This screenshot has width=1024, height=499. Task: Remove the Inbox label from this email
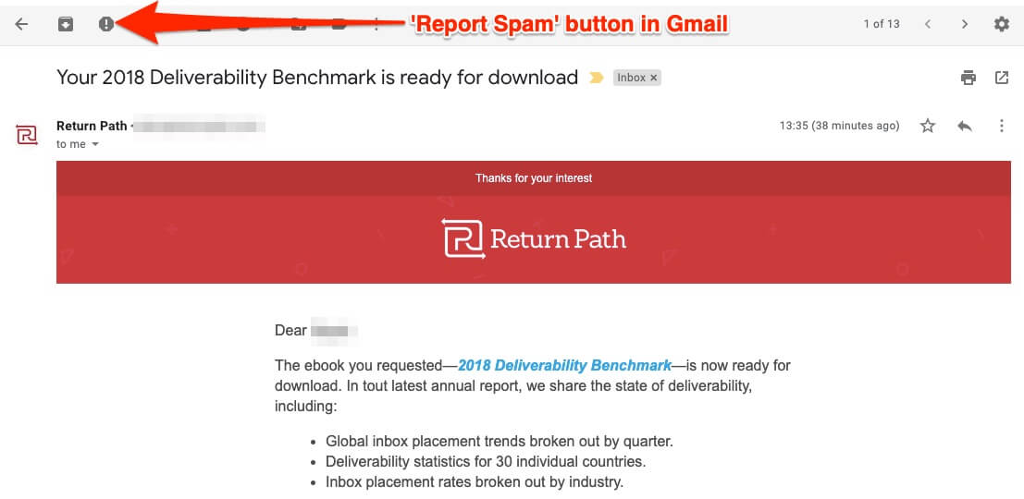(654, 78)
